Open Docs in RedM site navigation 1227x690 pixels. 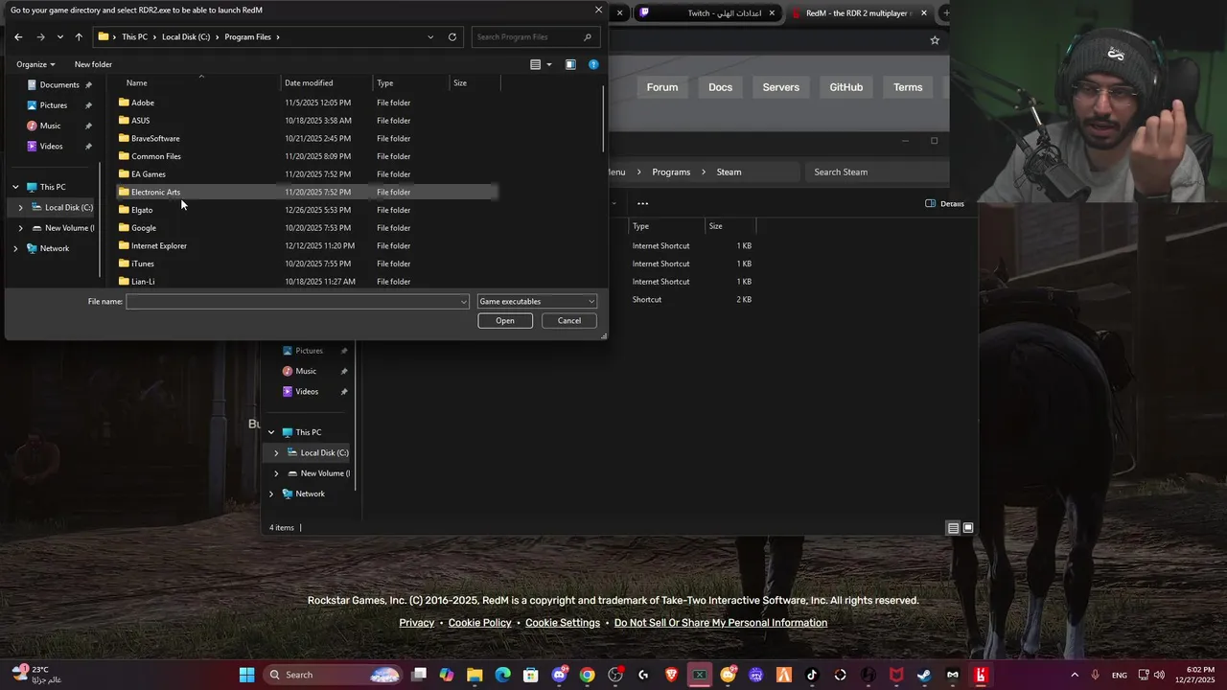pos(720,87)
